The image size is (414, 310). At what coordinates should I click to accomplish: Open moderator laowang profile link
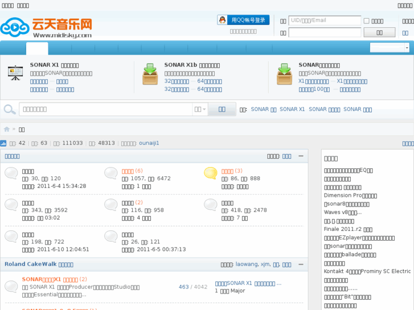pos(247,264)
